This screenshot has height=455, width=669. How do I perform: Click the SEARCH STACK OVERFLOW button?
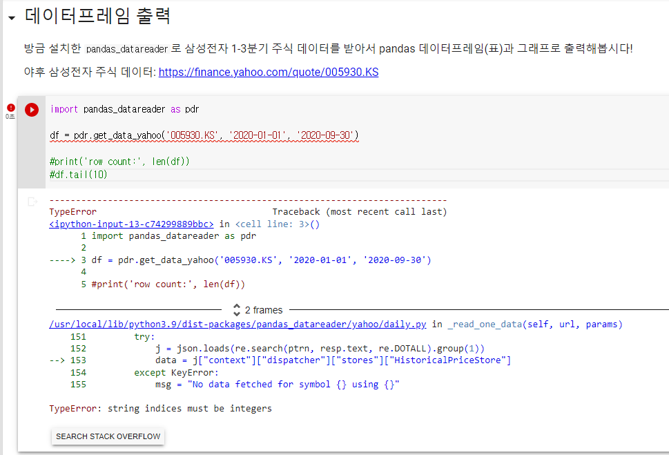(108, 436)
